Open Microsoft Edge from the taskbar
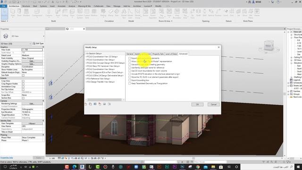This screenshot has height=170, width=302. 75,167
